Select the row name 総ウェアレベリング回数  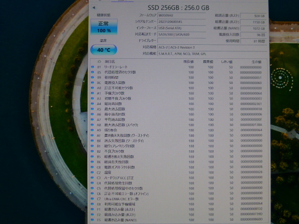(x=120, y=146)
